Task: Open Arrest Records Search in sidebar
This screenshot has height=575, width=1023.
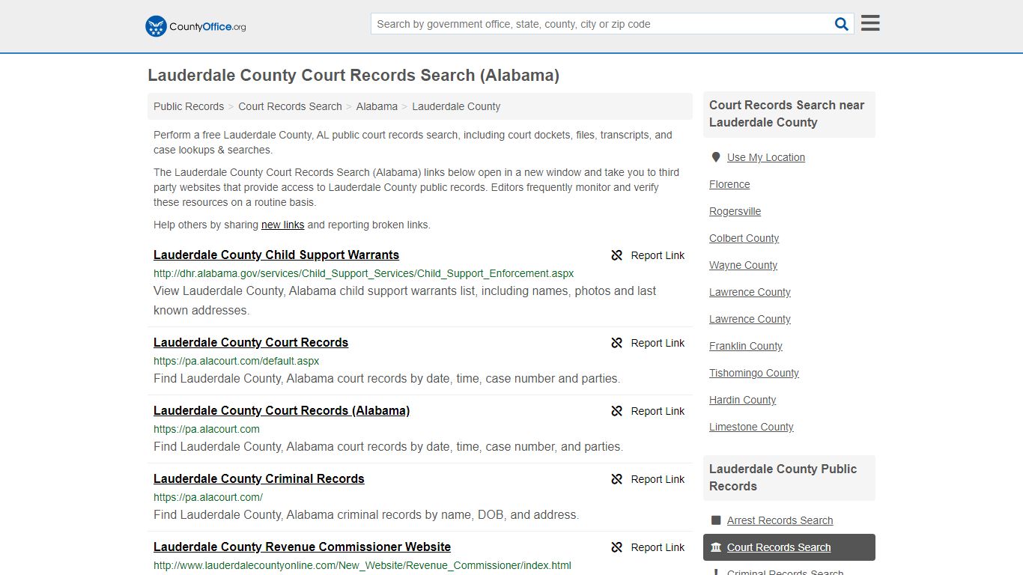Action: coord(780,520)
